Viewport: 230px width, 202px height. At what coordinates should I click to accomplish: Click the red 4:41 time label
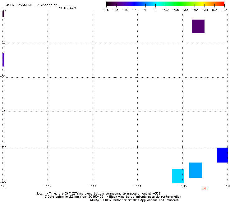click(x=205, y=189)
